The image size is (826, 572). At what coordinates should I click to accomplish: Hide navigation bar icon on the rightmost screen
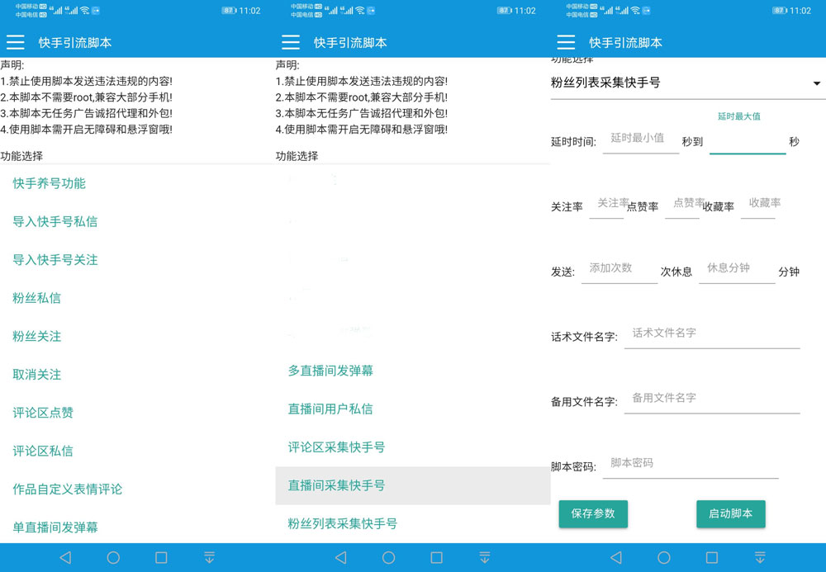point(760,557)
